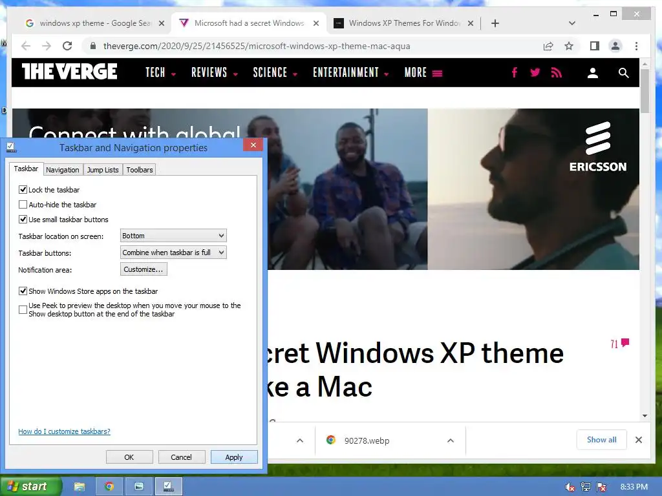This screenshot has width=662, height=496.
Task: Click the scrollbar down arrow
Action: pyautogui.click(x=645, y=415)
